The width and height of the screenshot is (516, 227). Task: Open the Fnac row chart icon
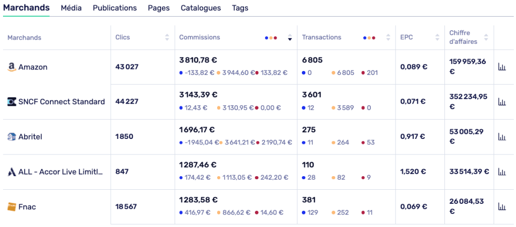tap(502, 206)
